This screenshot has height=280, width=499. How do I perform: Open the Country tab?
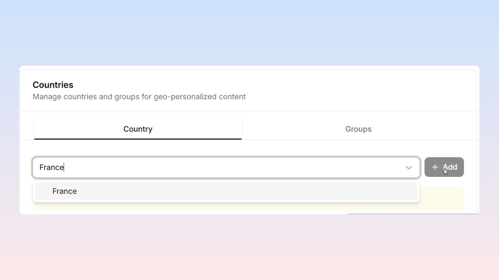point(138,129)
